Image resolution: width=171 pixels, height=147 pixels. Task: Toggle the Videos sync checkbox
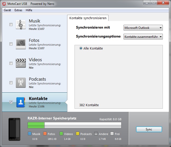point(11,63)
